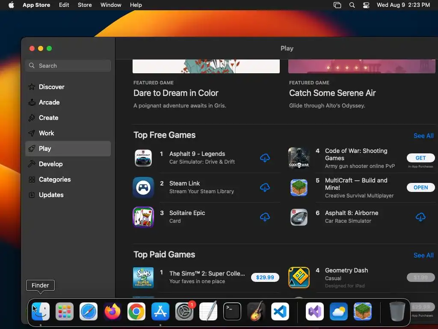Open Control Center in menu bar
438x329 pixels.
tap(366, 5)
